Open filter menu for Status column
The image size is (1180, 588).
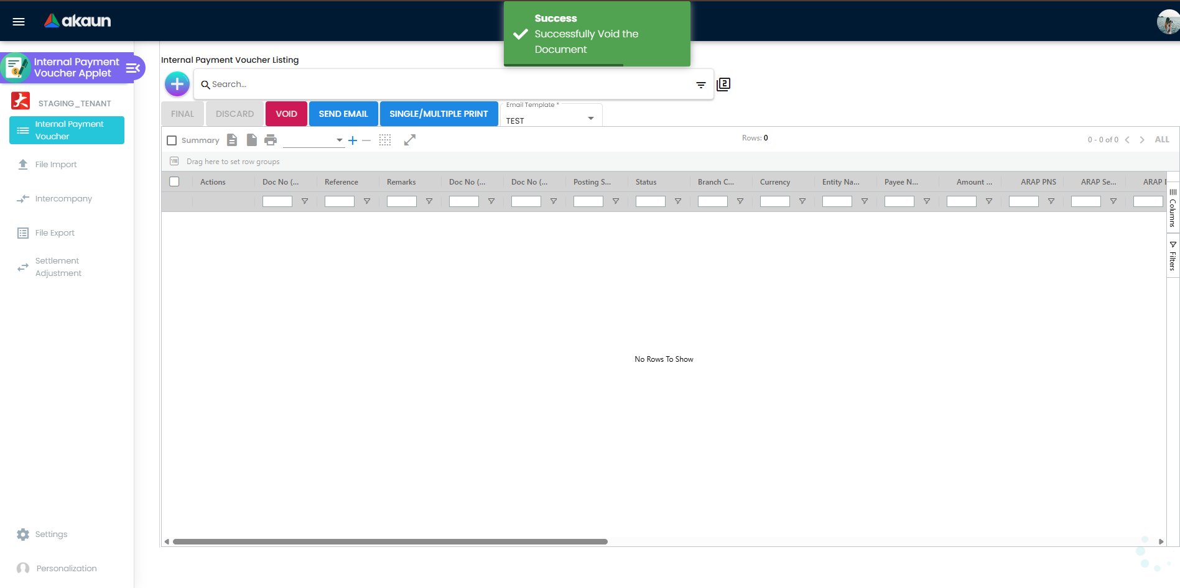678,201
